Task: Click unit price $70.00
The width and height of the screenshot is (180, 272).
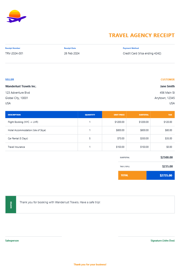Action: (x=121, y=139)
